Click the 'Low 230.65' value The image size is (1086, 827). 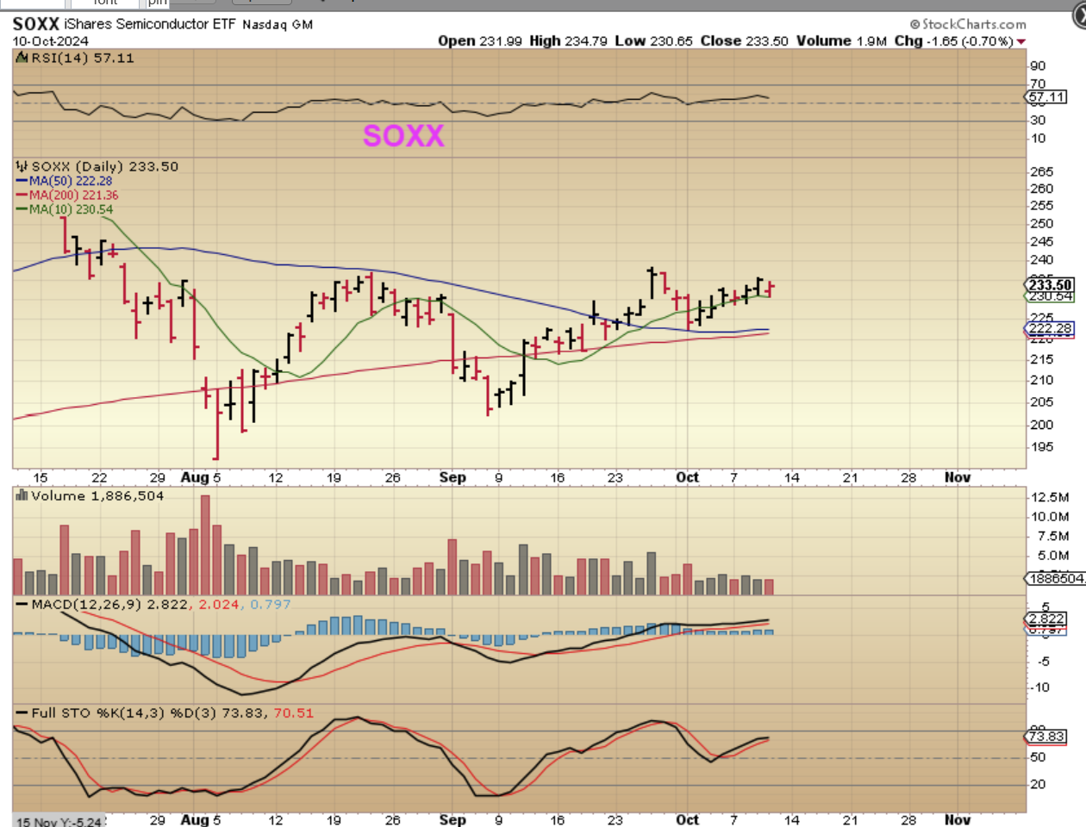[654, 40]
